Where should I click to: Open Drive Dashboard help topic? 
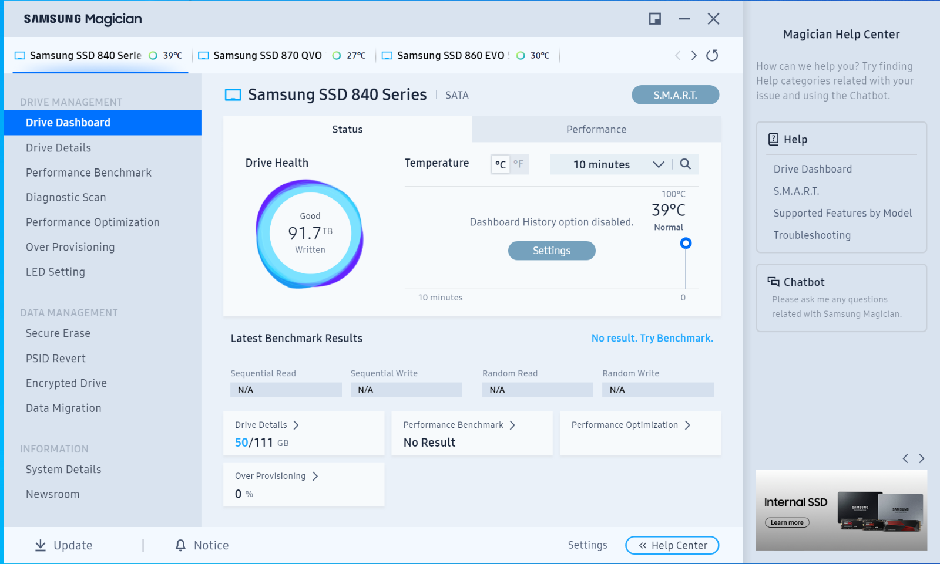pos(813,169)
